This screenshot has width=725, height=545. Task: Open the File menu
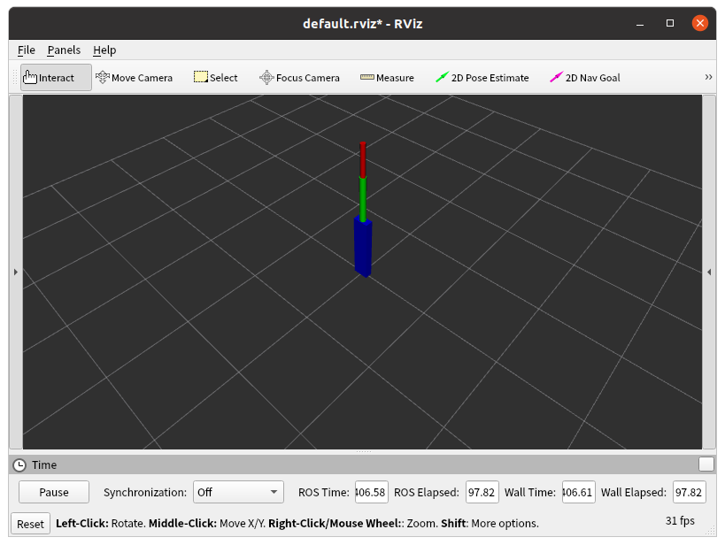coord(27,50)
